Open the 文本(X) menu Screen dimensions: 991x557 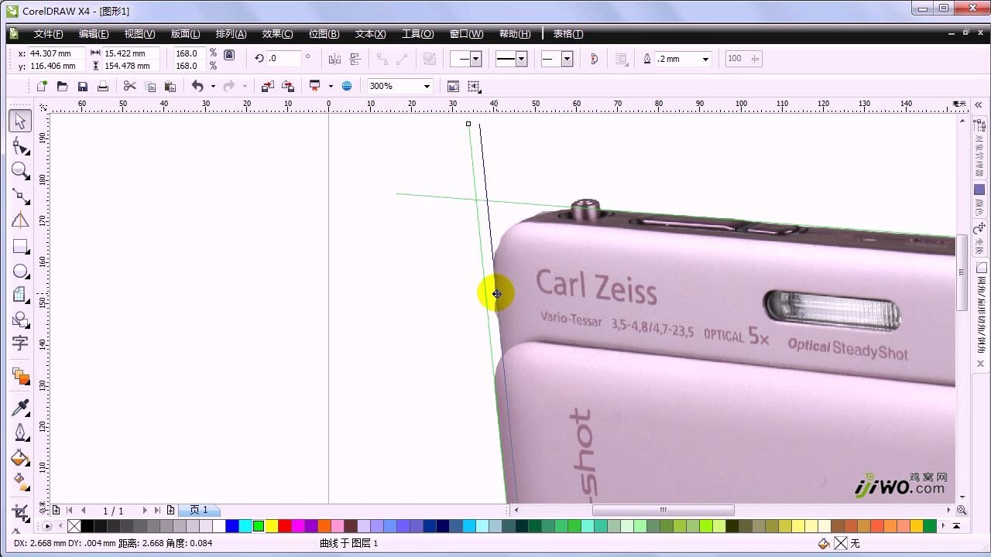click(x=370, y=34)
